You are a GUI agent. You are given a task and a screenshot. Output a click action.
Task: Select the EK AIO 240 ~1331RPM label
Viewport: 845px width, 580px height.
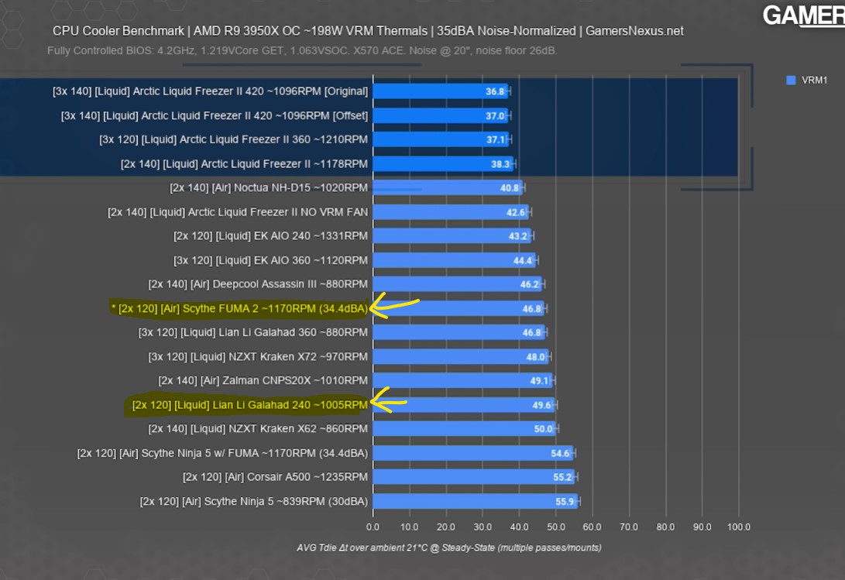pos(270,236)
